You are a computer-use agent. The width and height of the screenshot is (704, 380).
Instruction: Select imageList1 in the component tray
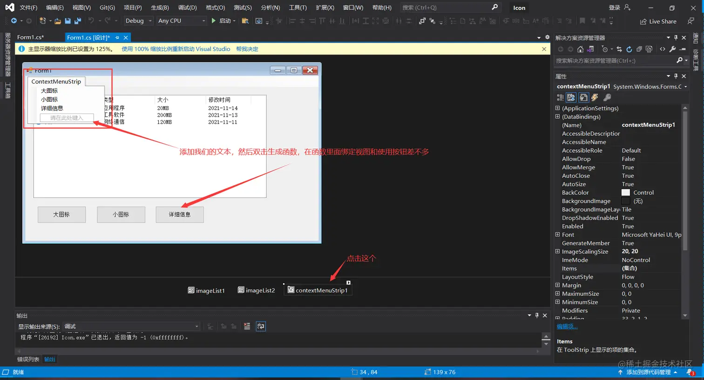(x=206, y=290)
